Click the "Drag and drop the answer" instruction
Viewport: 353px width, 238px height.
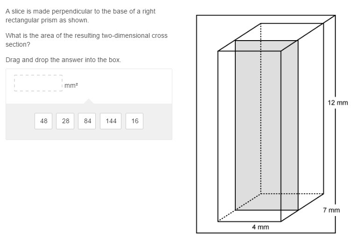pos(63,60)
